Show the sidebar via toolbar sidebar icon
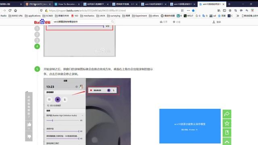 225,10
